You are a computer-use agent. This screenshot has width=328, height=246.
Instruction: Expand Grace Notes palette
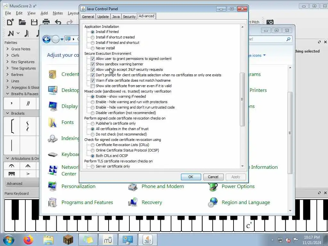coord(8,49)
